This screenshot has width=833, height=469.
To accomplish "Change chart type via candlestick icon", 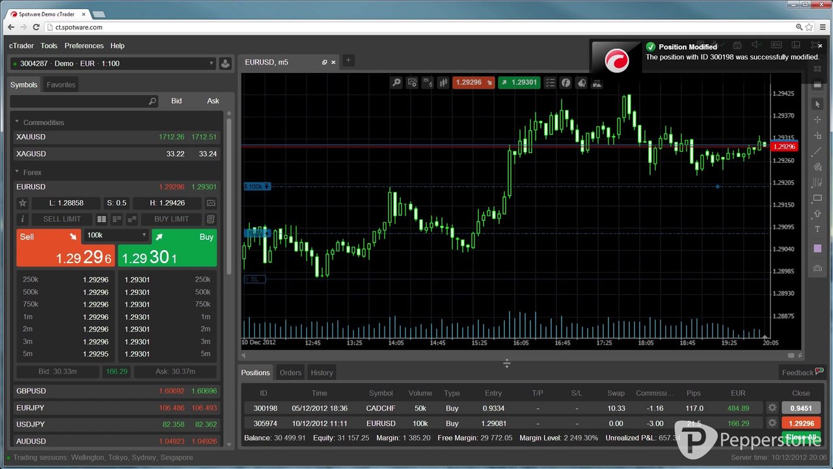I will 443,83.
